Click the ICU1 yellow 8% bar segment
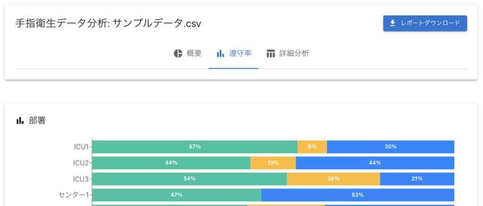This screenshot has height=206, width=483. (312, 147)
